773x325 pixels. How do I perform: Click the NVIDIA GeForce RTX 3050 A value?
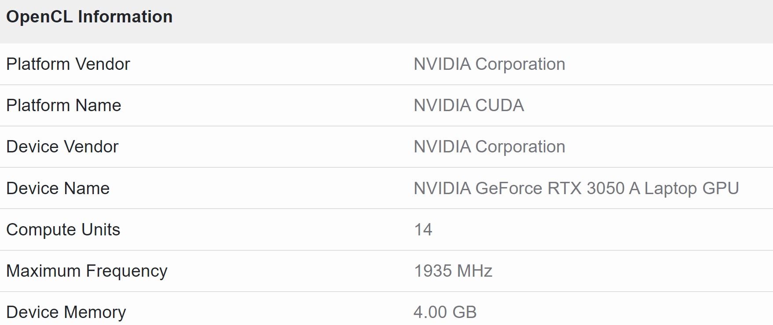click(576, 188)
